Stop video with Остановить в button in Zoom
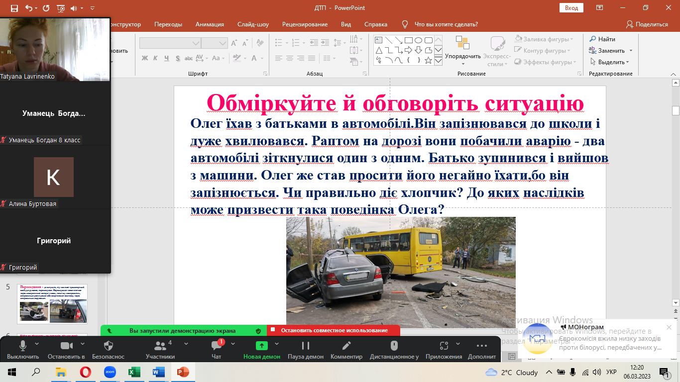The width and height of the screenshot is (680, 382). pos(66,350)
